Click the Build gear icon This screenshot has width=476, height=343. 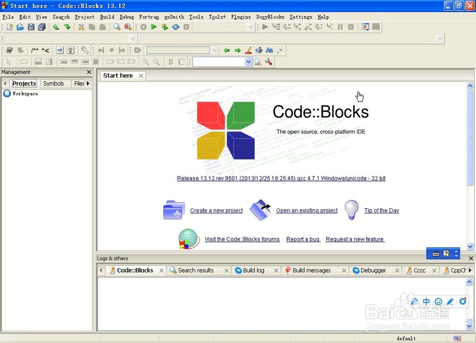coord(144,27)
